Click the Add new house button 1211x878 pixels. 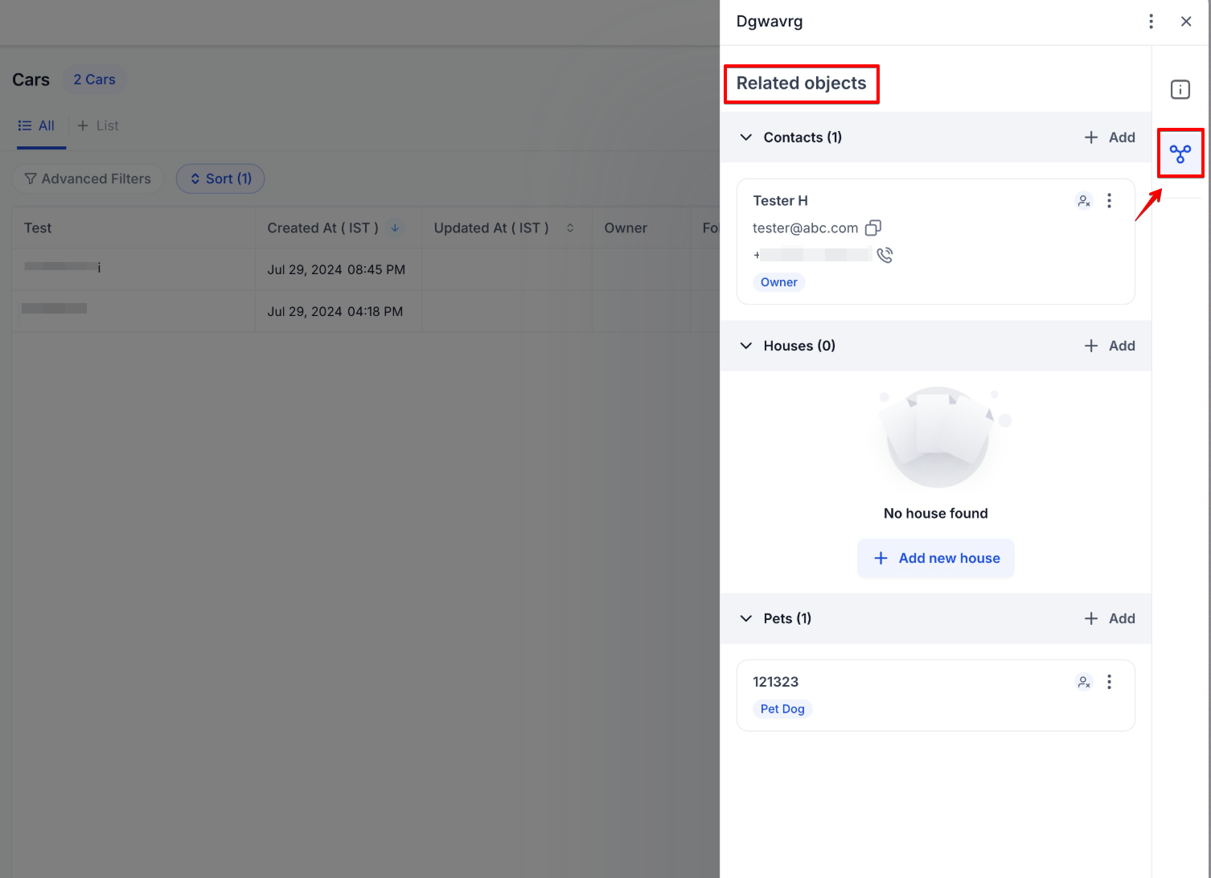point(936,558)
